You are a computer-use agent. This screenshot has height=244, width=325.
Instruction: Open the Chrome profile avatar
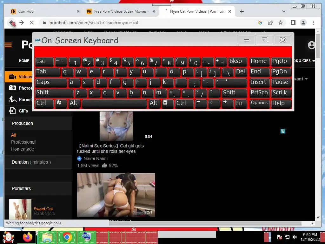coord(303,23)
